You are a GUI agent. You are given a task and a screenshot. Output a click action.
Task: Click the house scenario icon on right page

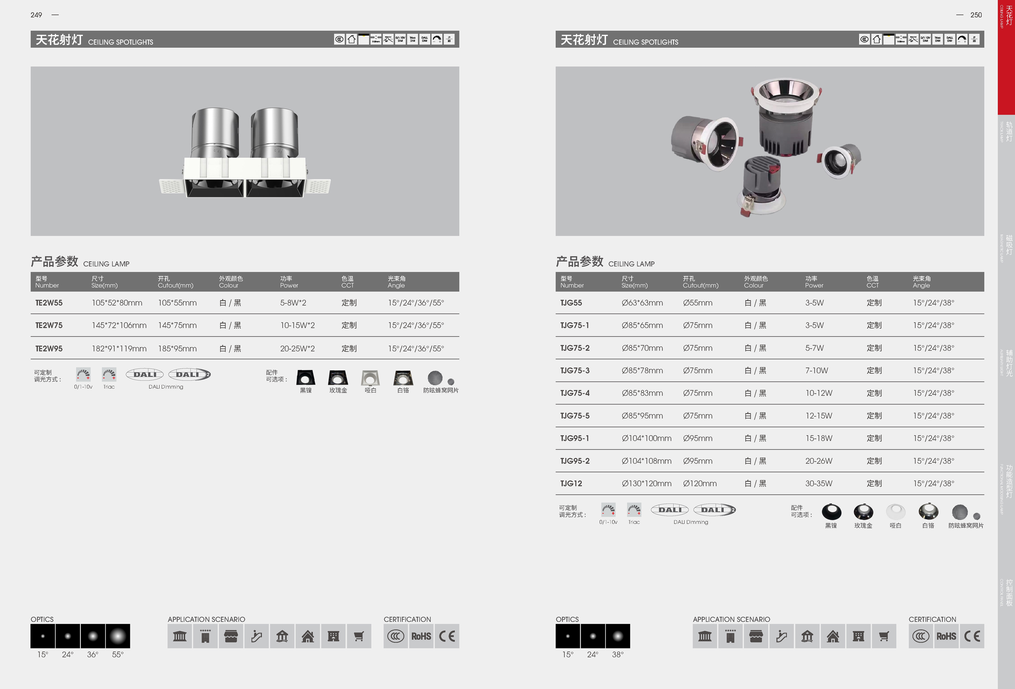click(x=832, y=636)
